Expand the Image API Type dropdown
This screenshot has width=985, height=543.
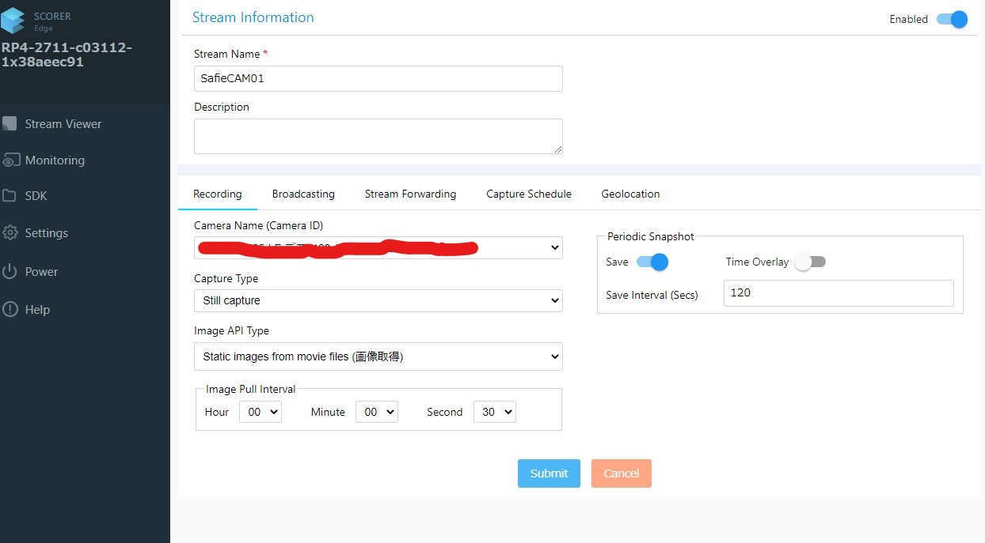coord(378,356)
